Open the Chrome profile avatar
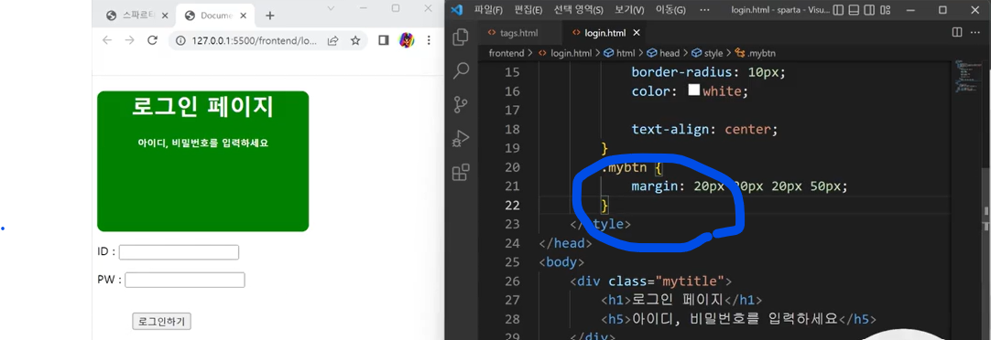This screenshot has height=340, width=991. [406, 40]
